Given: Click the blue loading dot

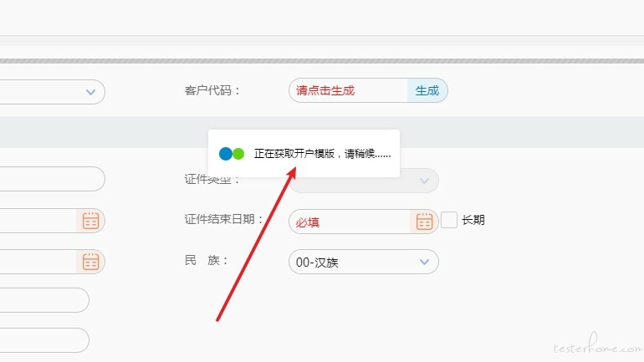Looking at the screenshot, I should pos(226,154).
